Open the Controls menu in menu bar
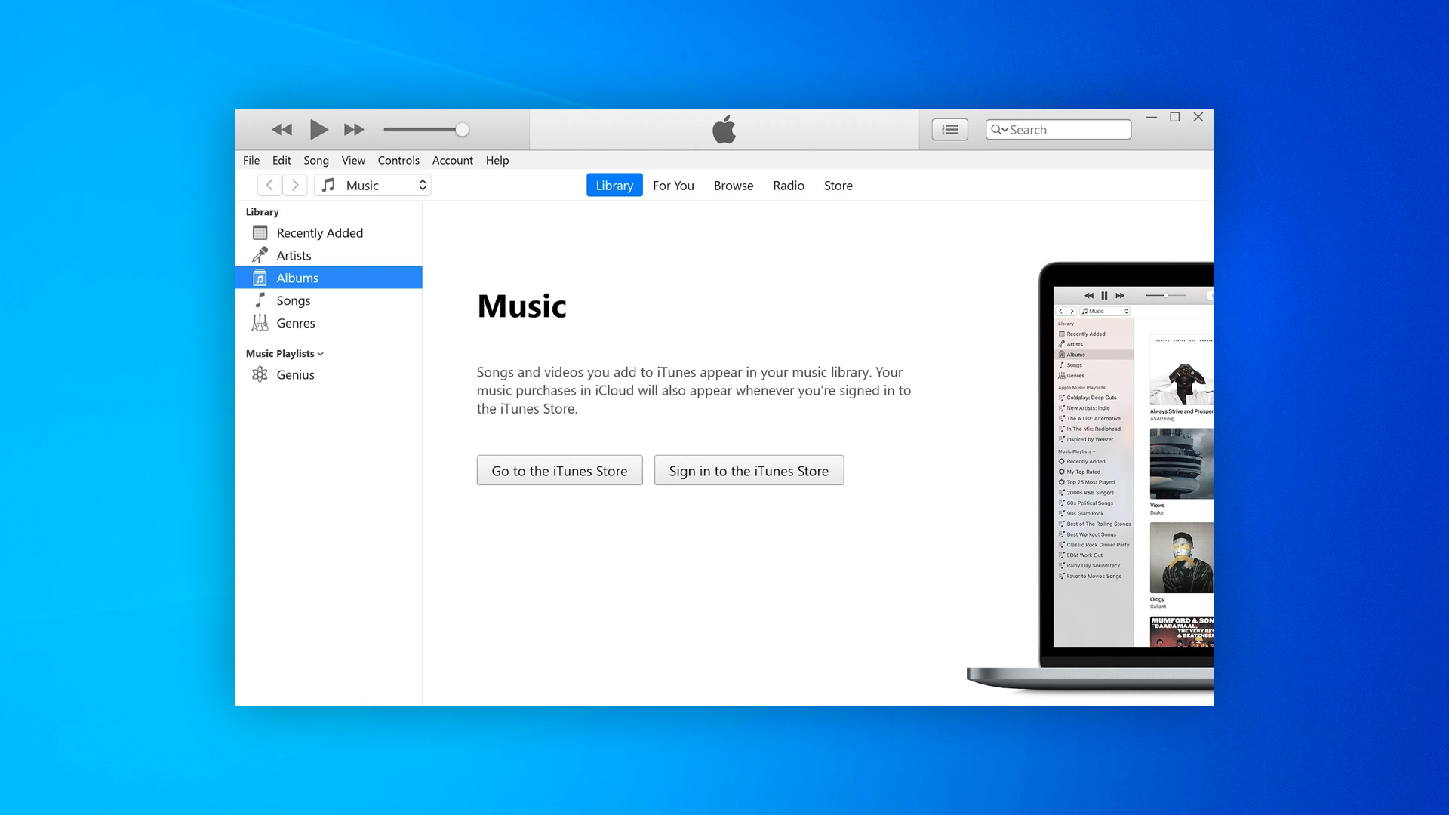This screenshot has height=815, width=1449. (398, 160)
